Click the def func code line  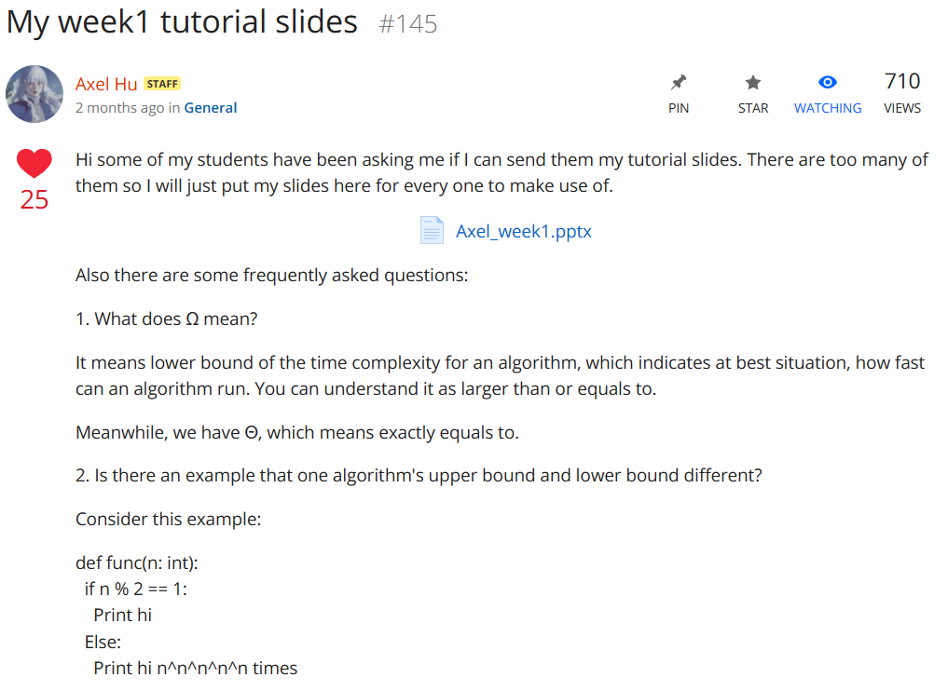(137, 562)
